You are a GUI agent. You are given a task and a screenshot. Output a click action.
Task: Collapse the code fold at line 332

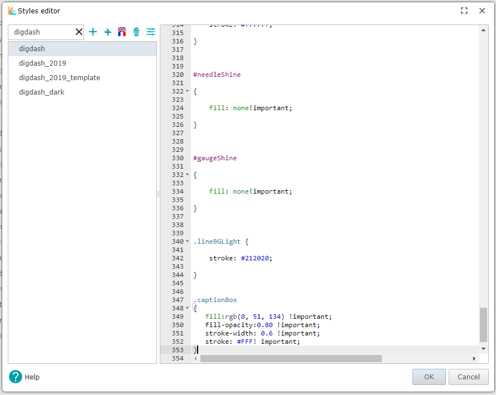click(187, 175)
